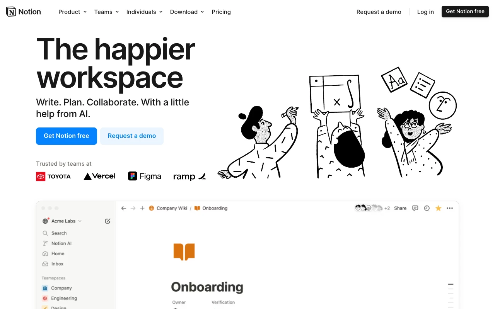Open the Download dropdown menu
This screenshot has height=309, width=495.
[187, 12]
